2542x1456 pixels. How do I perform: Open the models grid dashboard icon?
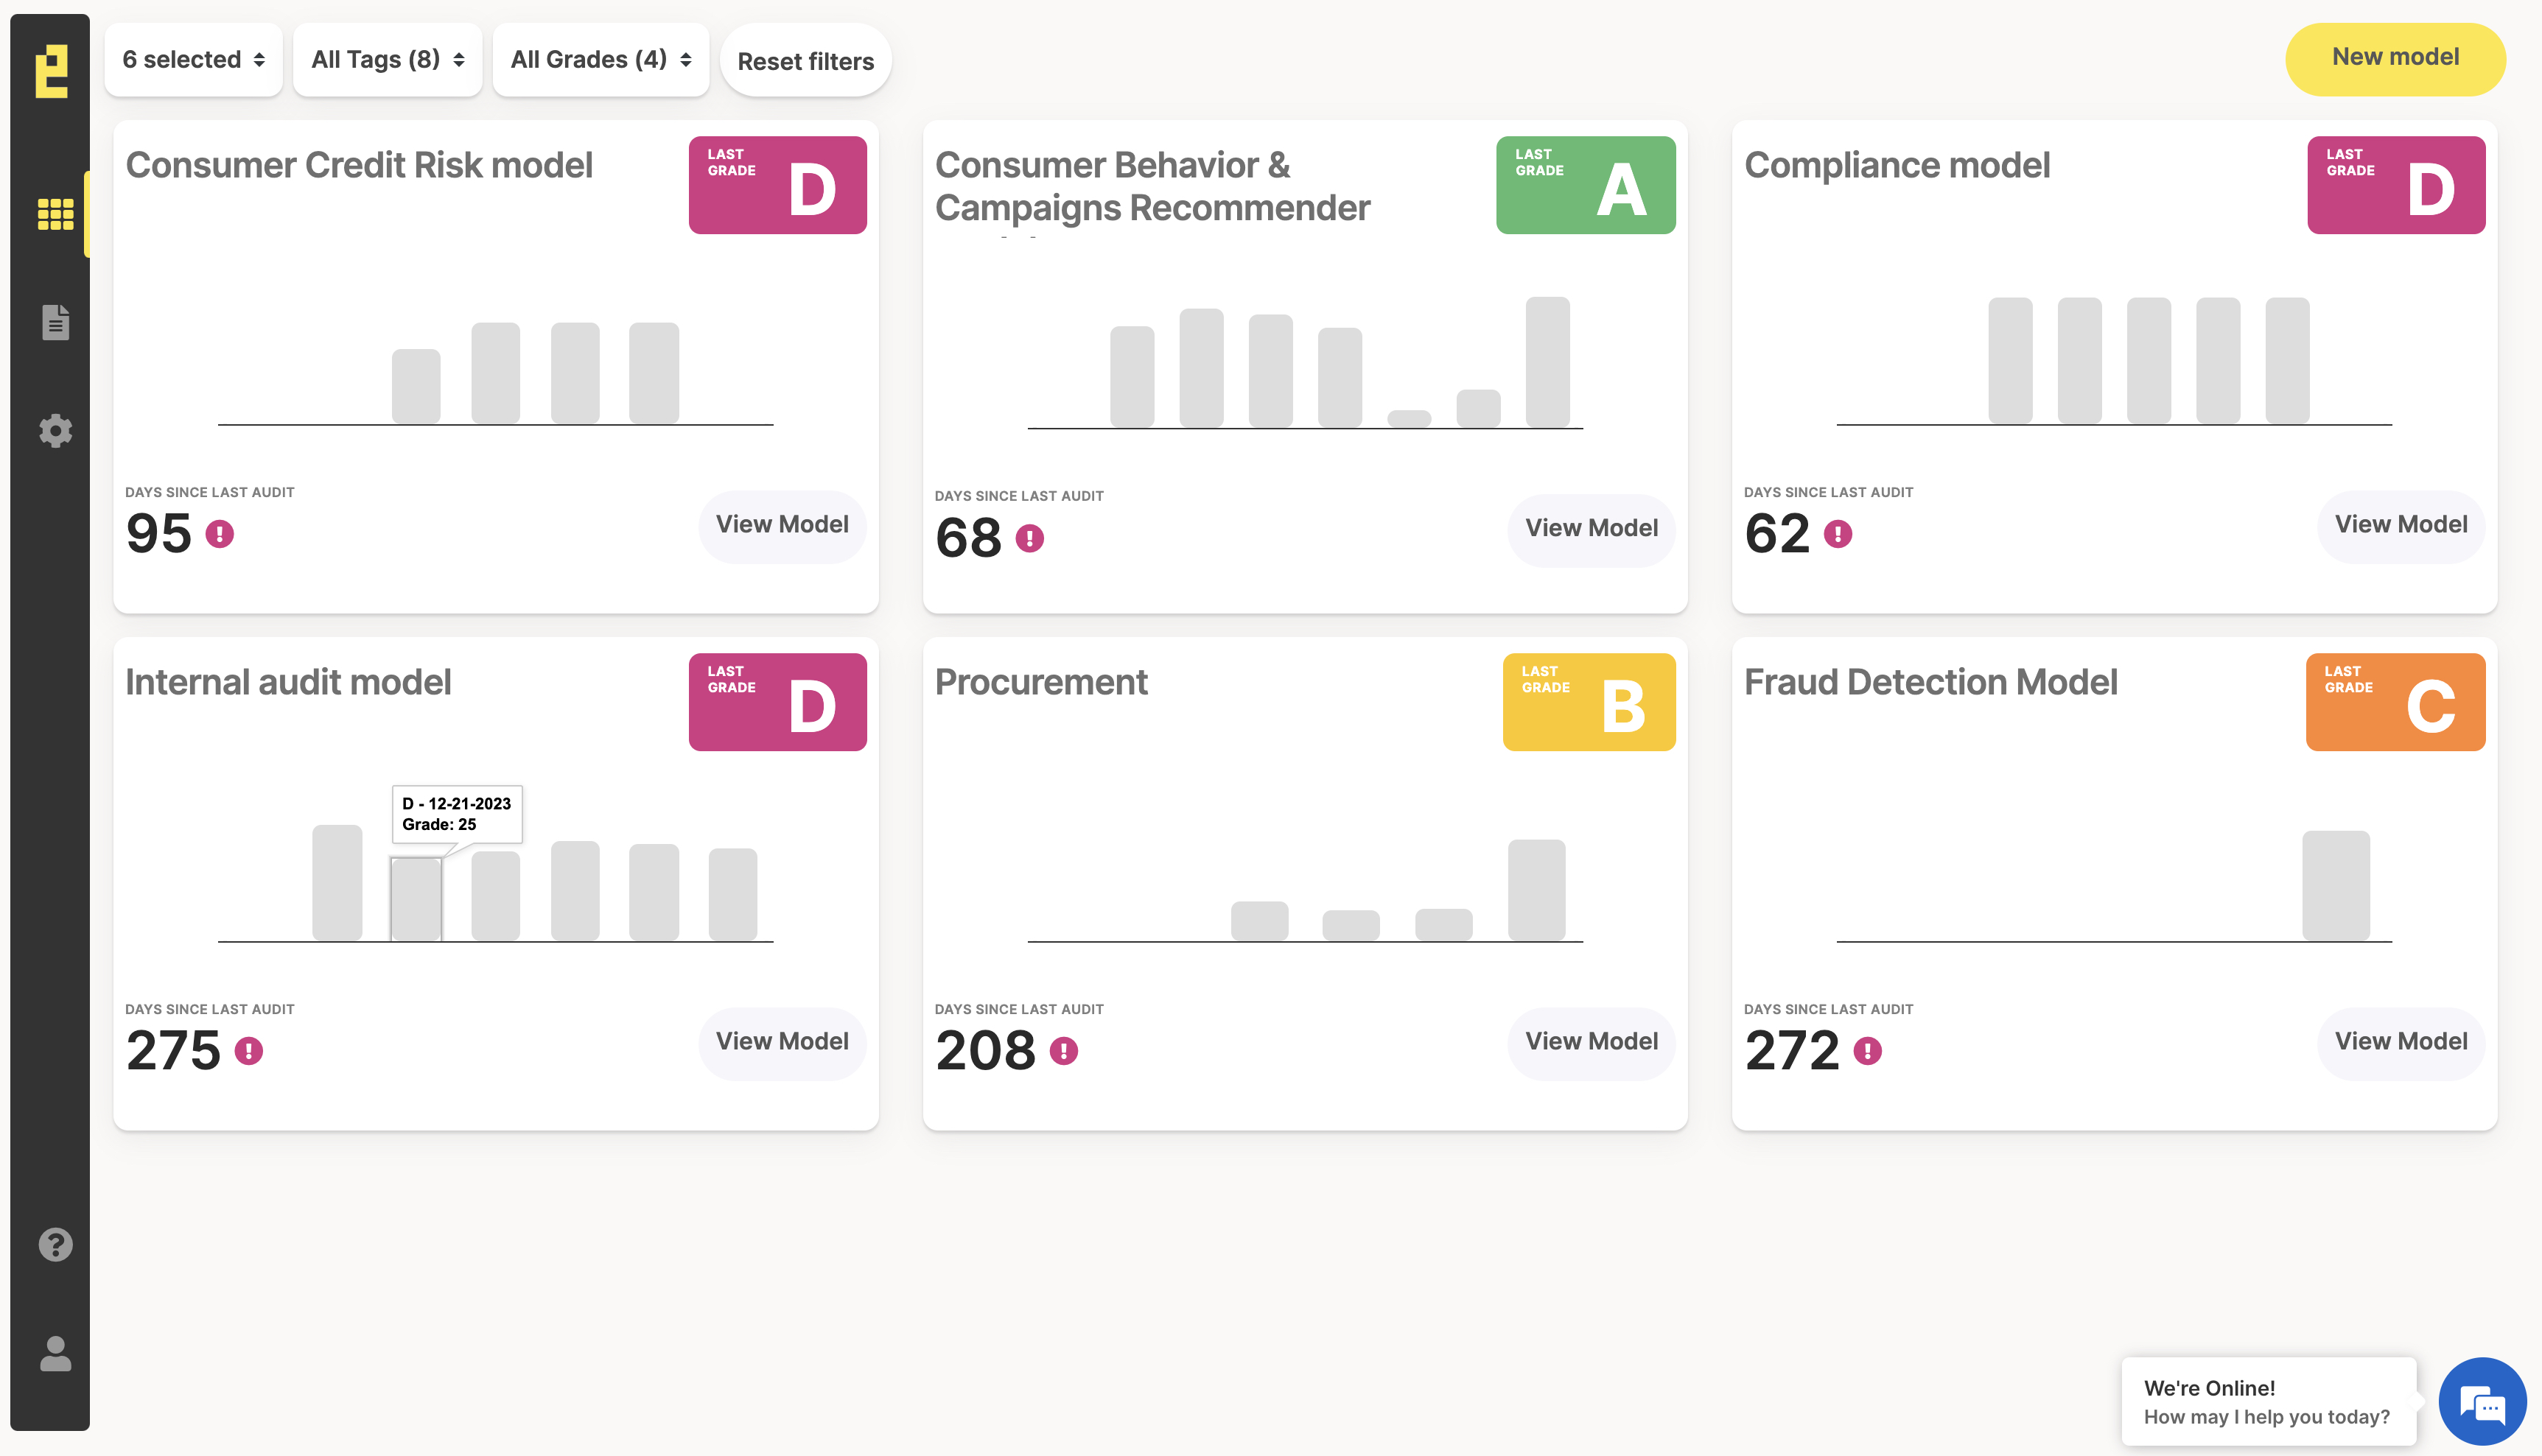coord(55,214)
